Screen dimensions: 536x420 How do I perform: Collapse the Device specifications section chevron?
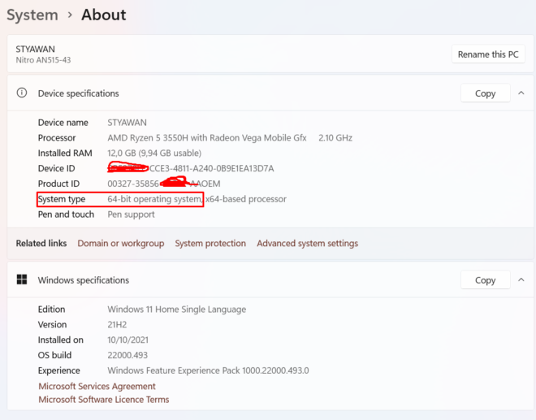coord(521,93)
